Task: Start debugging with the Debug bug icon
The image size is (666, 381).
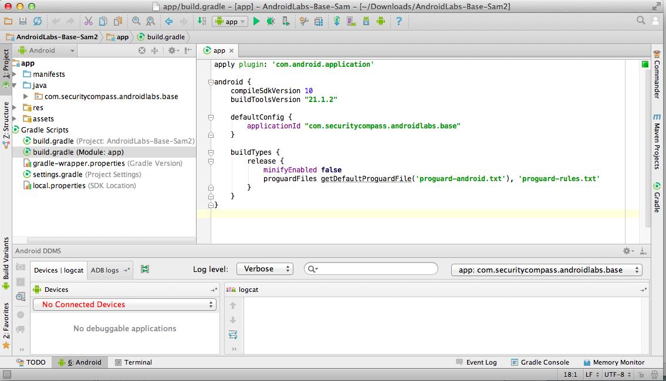Action: 271,21
